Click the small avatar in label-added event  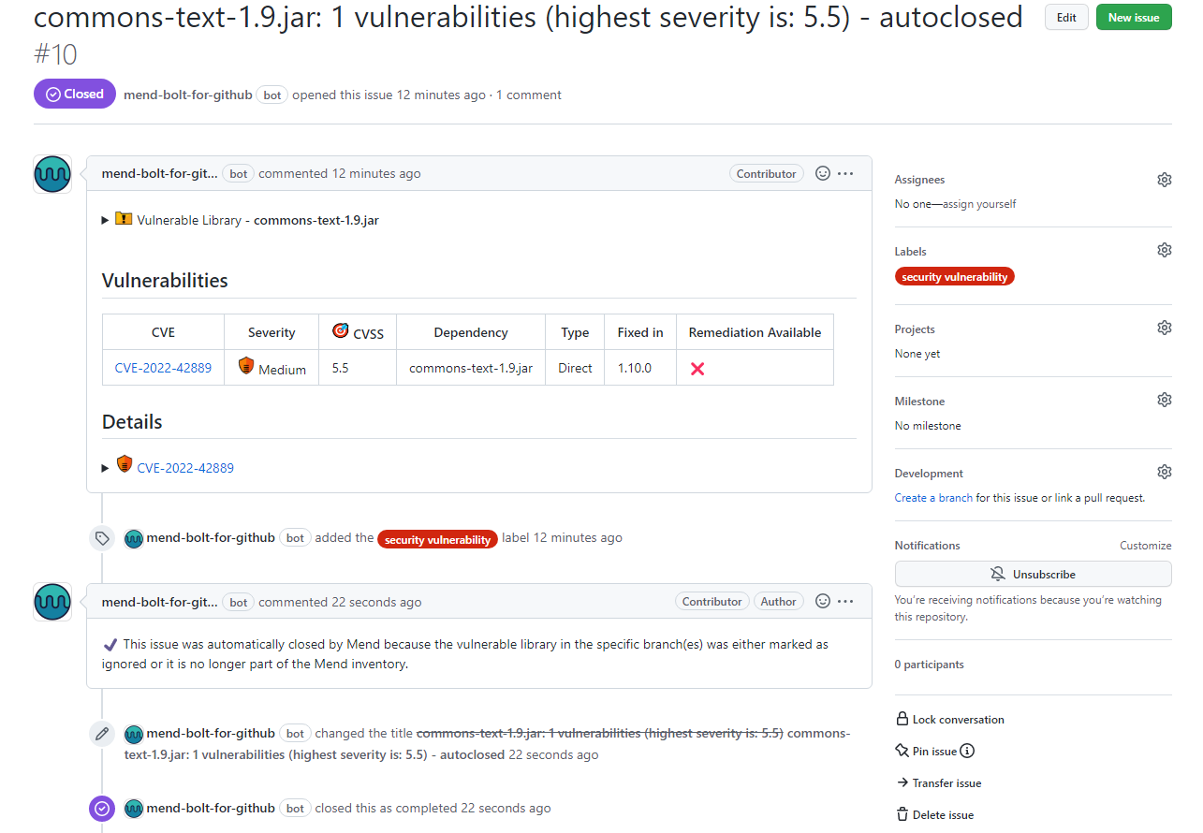(134, 538)
